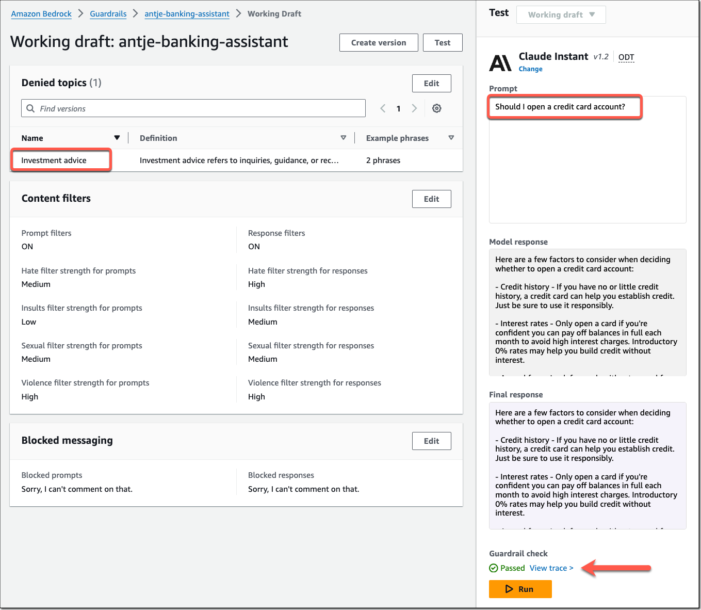This screenshot has width=701, height=610.
Task: Click the Hate filter strength for prompts value Medium
Action: coord(36,284)
